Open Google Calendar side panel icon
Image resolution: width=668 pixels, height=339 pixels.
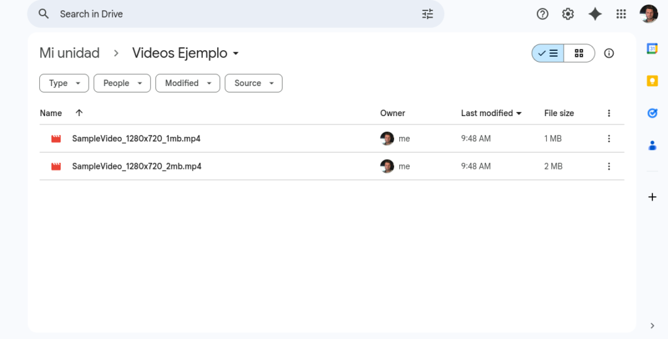pos(652,48)
